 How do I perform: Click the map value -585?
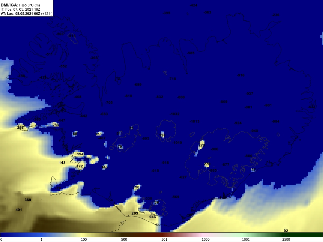[191, 53]
